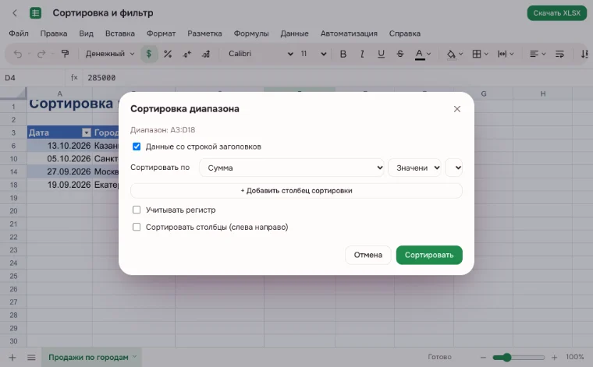
Task: Enable 'Сортировать столбцы (слева направо)'
Action: tap(137, 227)
